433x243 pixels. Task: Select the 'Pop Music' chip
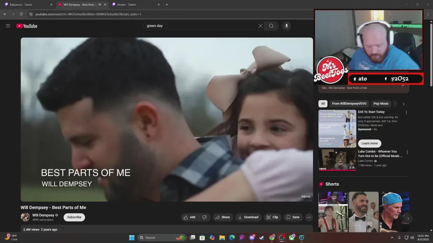pos(381,104)
